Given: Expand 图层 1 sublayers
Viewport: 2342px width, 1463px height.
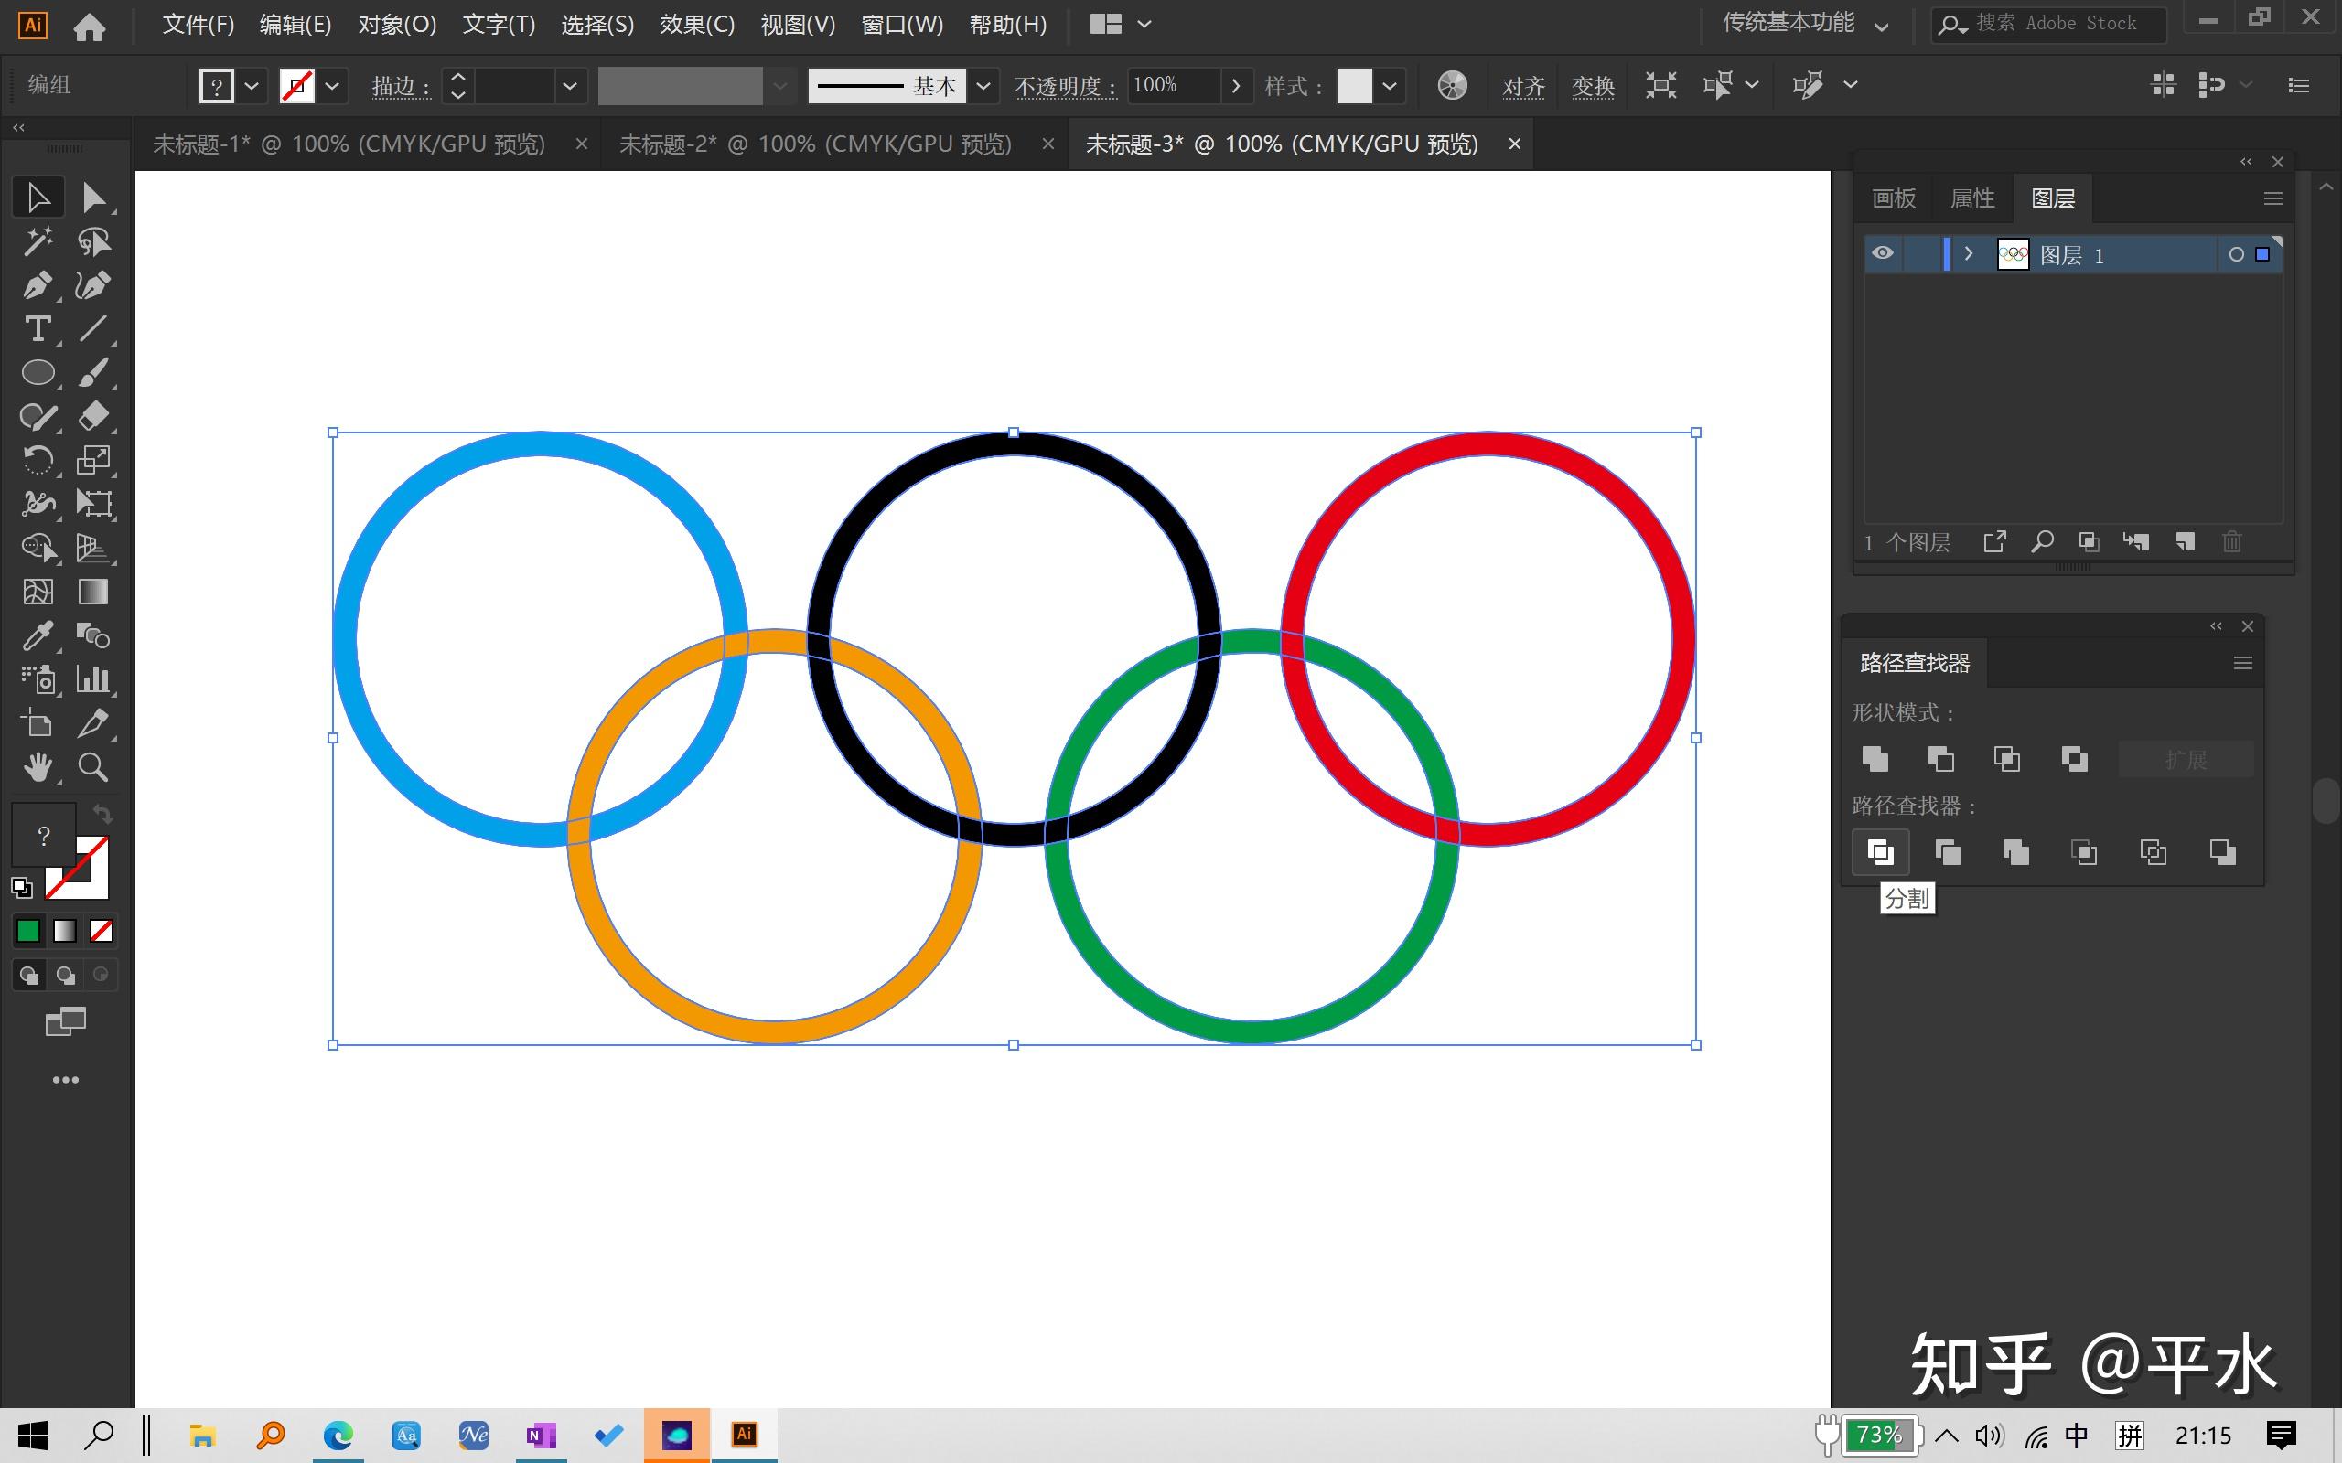Looking at the screenshot, I should click(1968, 253).
